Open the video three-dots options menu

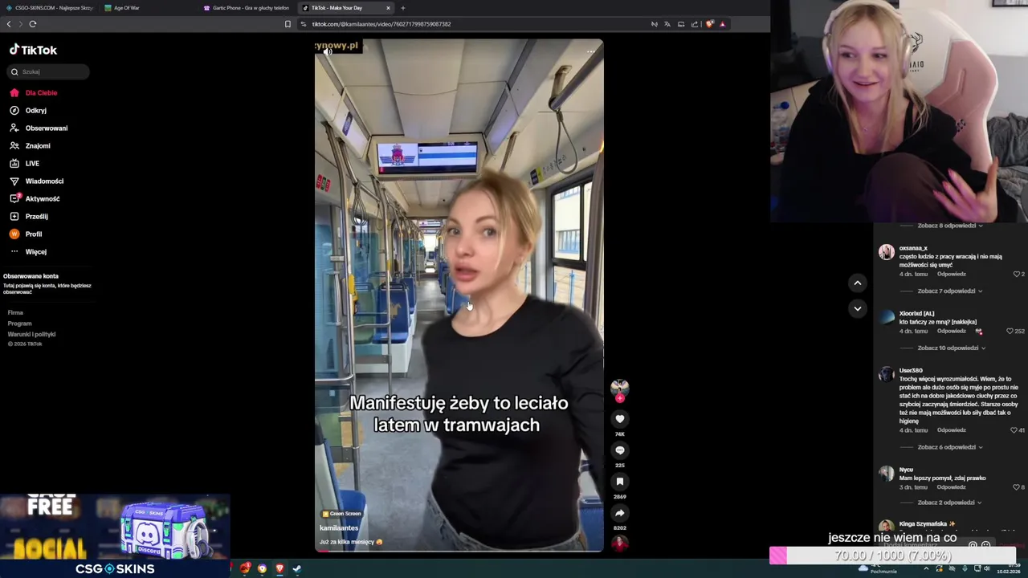coord(590,51)
